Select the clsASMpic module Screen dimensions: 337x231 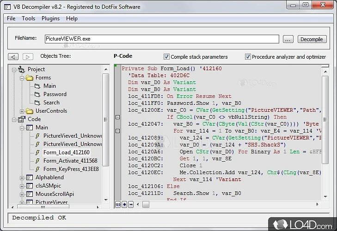click(x=49, y=186)
